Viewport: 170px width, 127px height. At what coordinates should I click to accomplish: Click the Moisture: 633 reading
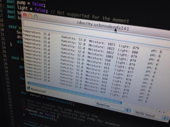98,63
